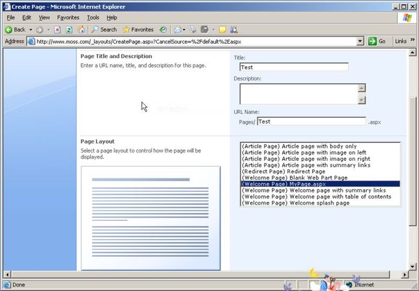Click the Print toolbar icon
419x291 pixels.
(x=193, y=30)
